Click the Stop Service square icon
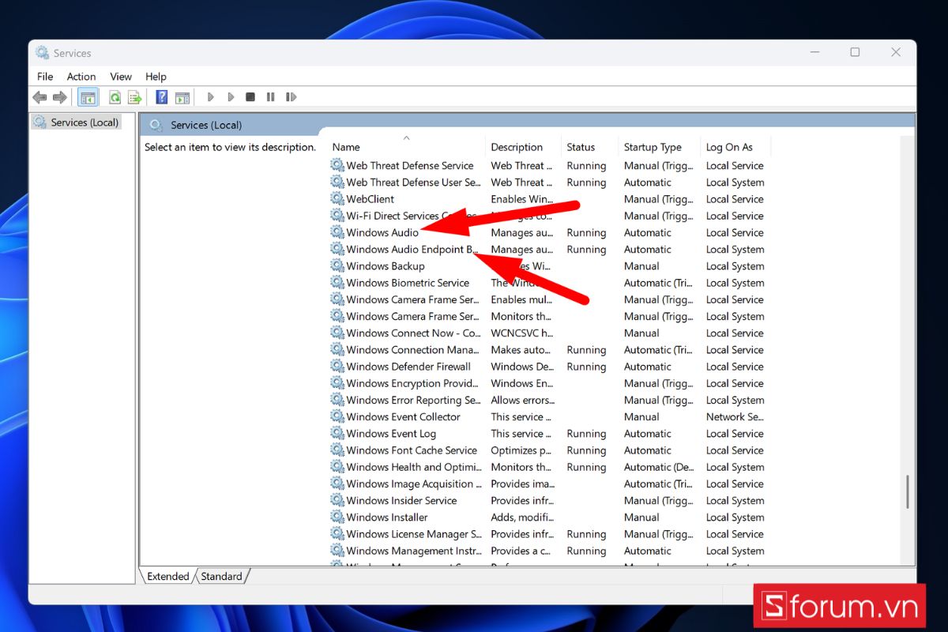 (250, 97)
